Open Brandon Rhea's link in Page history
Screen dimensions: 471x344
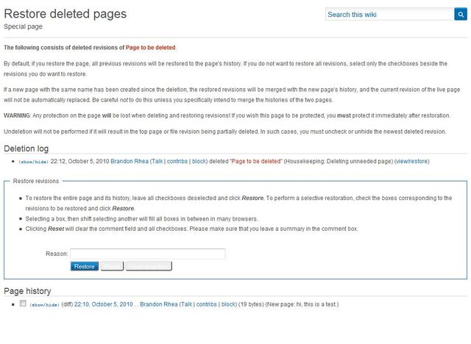point(159,304)
